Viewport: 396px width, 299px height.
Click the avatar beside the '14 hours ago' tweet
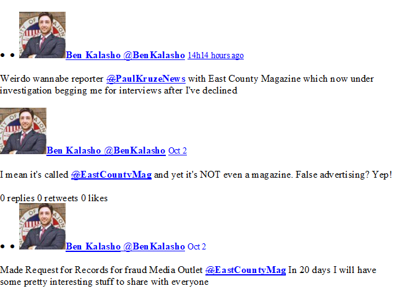(x=43, y=35)
